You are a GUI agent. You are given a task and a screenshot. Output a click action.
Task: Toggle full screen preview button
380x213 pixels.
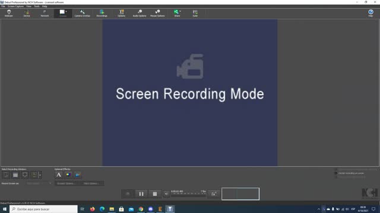pyautogui.click(x=214, y=194)
